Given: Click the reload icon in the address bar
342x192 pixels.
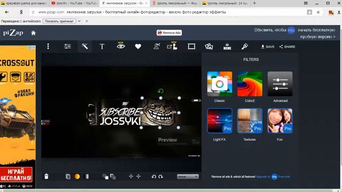Looking at the screenshot, I should coord(33,12).
